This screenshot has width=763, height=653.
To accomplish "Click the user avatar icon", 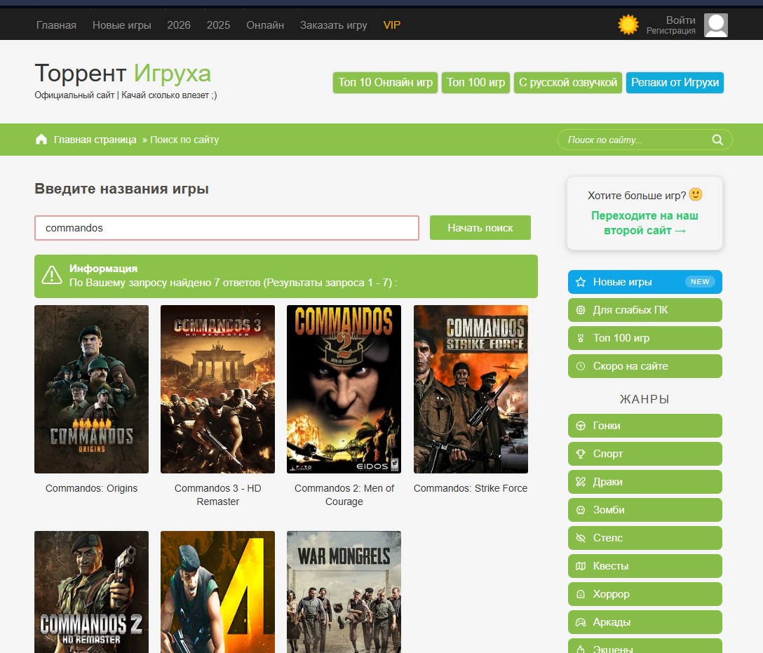I will 716,25.
